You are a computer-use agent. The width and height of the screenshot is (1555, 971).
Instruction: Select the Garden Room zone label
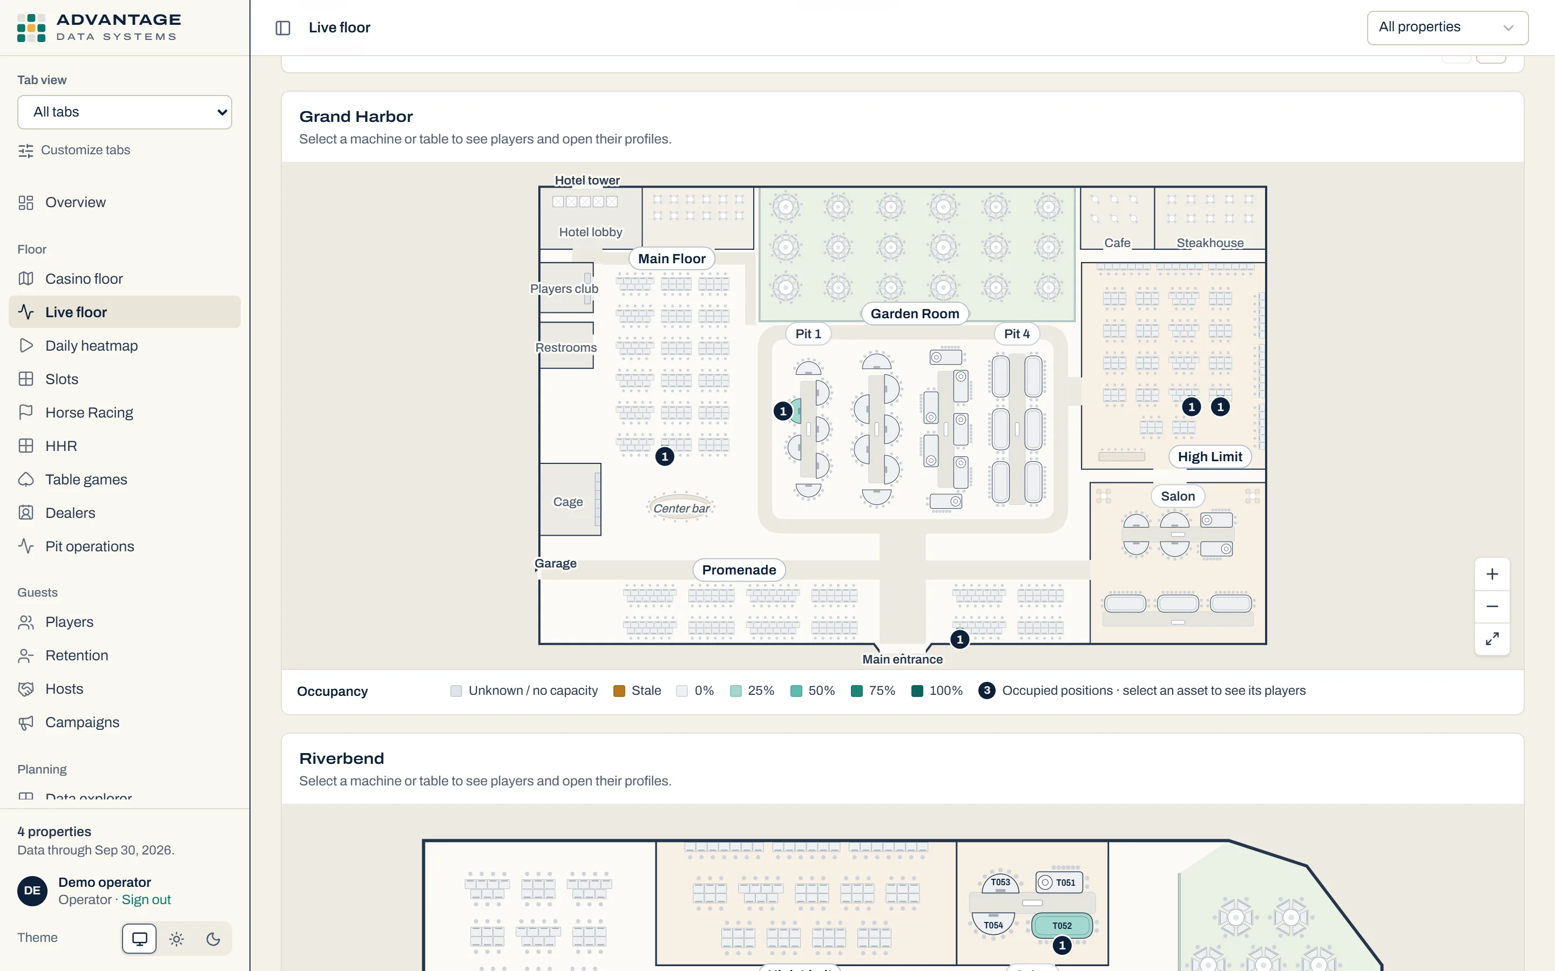pos(915,314)
